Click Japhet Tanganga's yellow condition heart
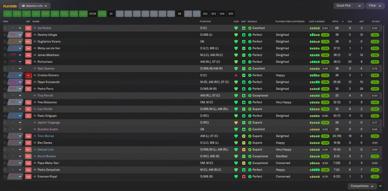 pyautogui.click(x=236, y=122)
